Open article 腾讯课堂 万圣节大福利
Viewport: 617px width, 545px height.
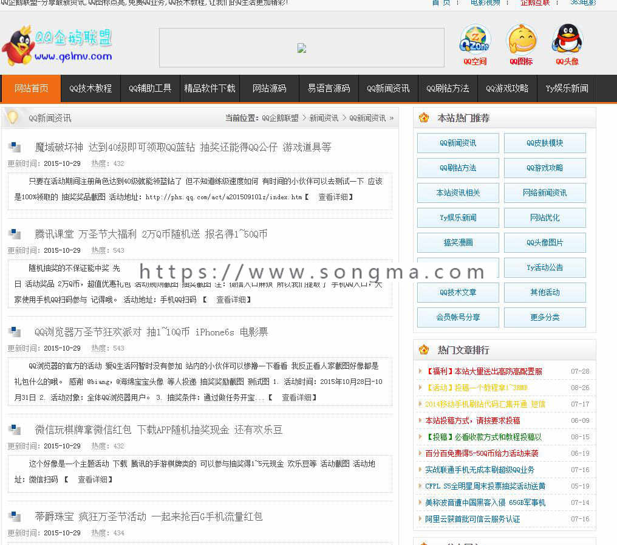(151, 235)
